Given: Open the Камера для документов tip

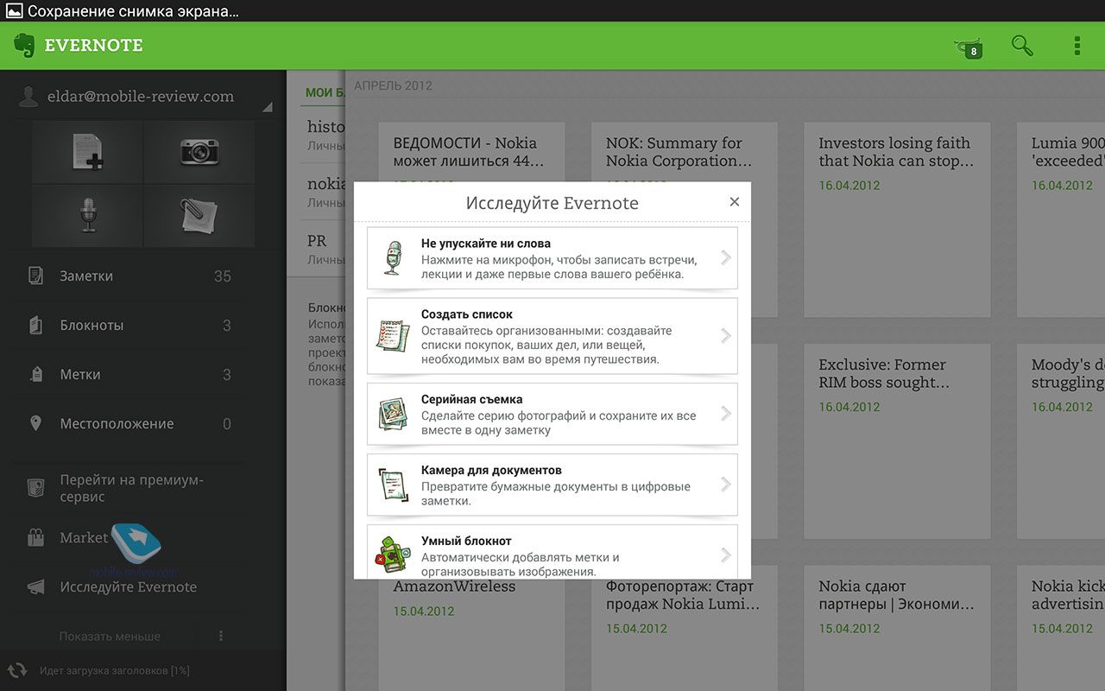Looking at the screenshot, I should (552, 485).
